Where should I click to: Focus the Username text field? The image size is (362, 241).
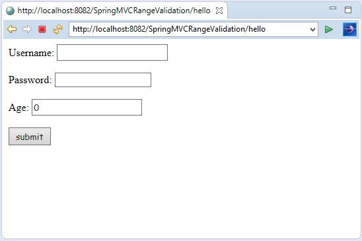coord(112,53)
